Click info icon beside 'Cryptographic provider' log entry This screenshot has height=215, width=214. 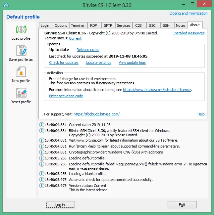pos(41,152)
